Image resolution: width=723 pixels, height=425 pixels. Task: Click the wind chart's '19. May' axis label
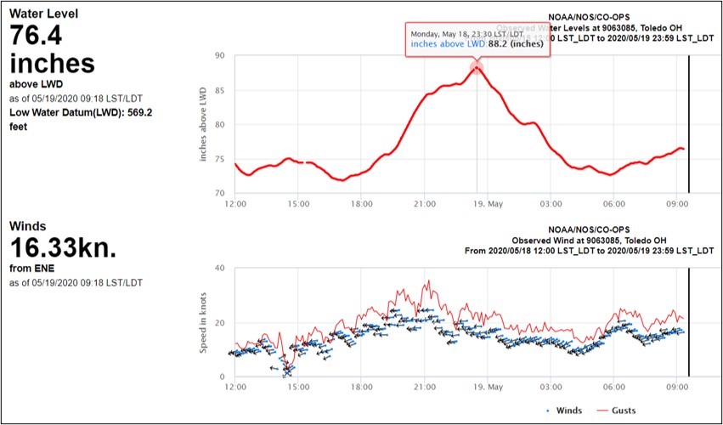(x=487, y=387)
